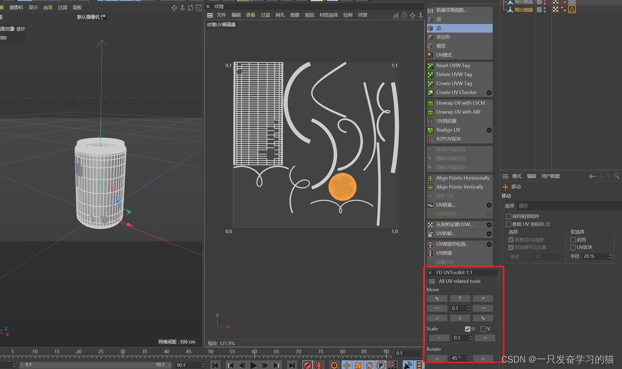The width and height of the screenshot is (622, 369).
Task: Adjust the 半径 20 % stepper
Action: (x=610, y=256)
